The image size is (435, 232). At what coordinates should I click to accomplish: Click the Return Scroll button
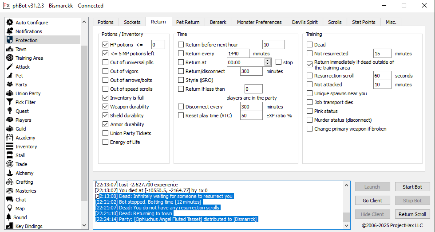click(412, 214)
